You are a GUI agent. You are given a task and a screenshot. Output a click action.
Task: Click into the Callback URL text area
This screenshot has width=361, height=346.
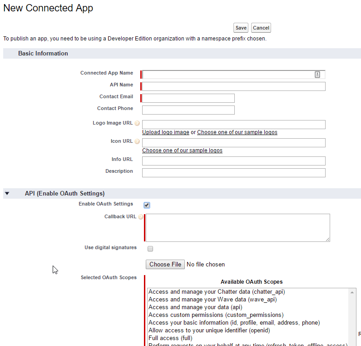tap(237, 227)
